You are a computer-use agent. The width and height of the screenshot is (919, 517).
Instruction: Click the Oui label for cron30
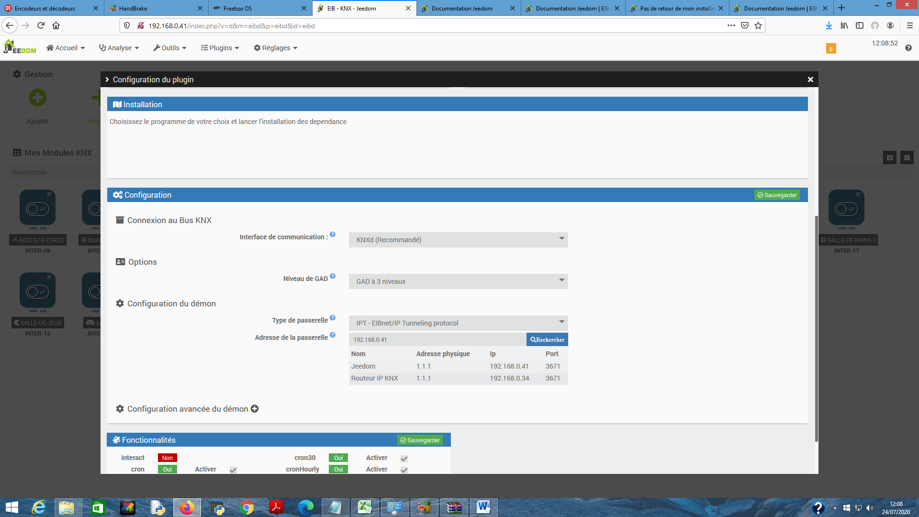tap(338, 458)
